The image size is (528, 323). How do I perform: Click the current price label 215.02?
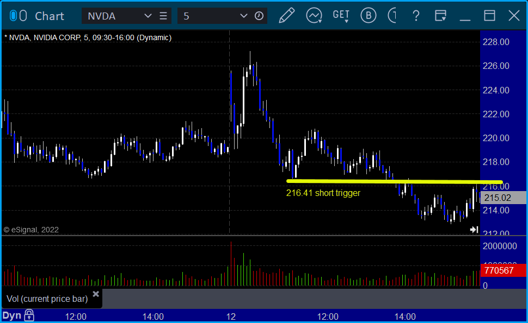pos(503,198)
